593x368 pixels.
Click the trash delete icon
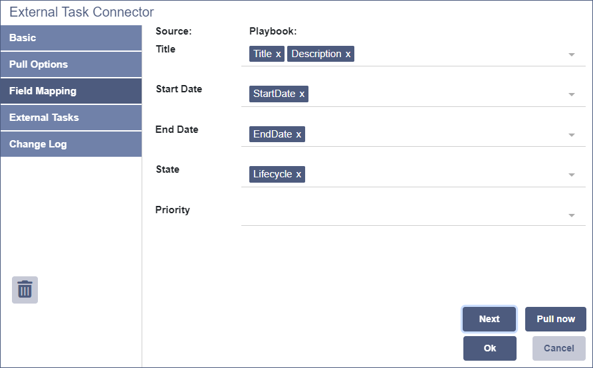[x=25, y=290]
